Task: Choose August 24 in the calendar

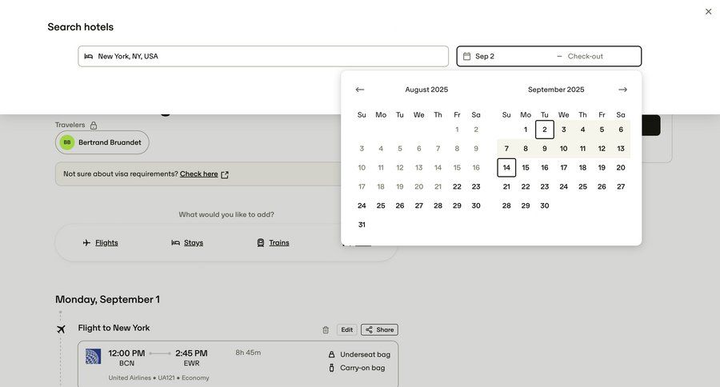Action: pyautogui.click(x=362, y=205)
